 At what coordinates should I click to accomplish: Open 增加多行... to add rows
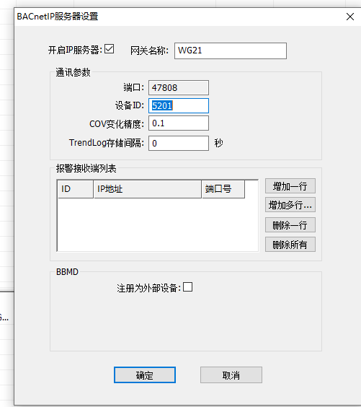[290, 205]
